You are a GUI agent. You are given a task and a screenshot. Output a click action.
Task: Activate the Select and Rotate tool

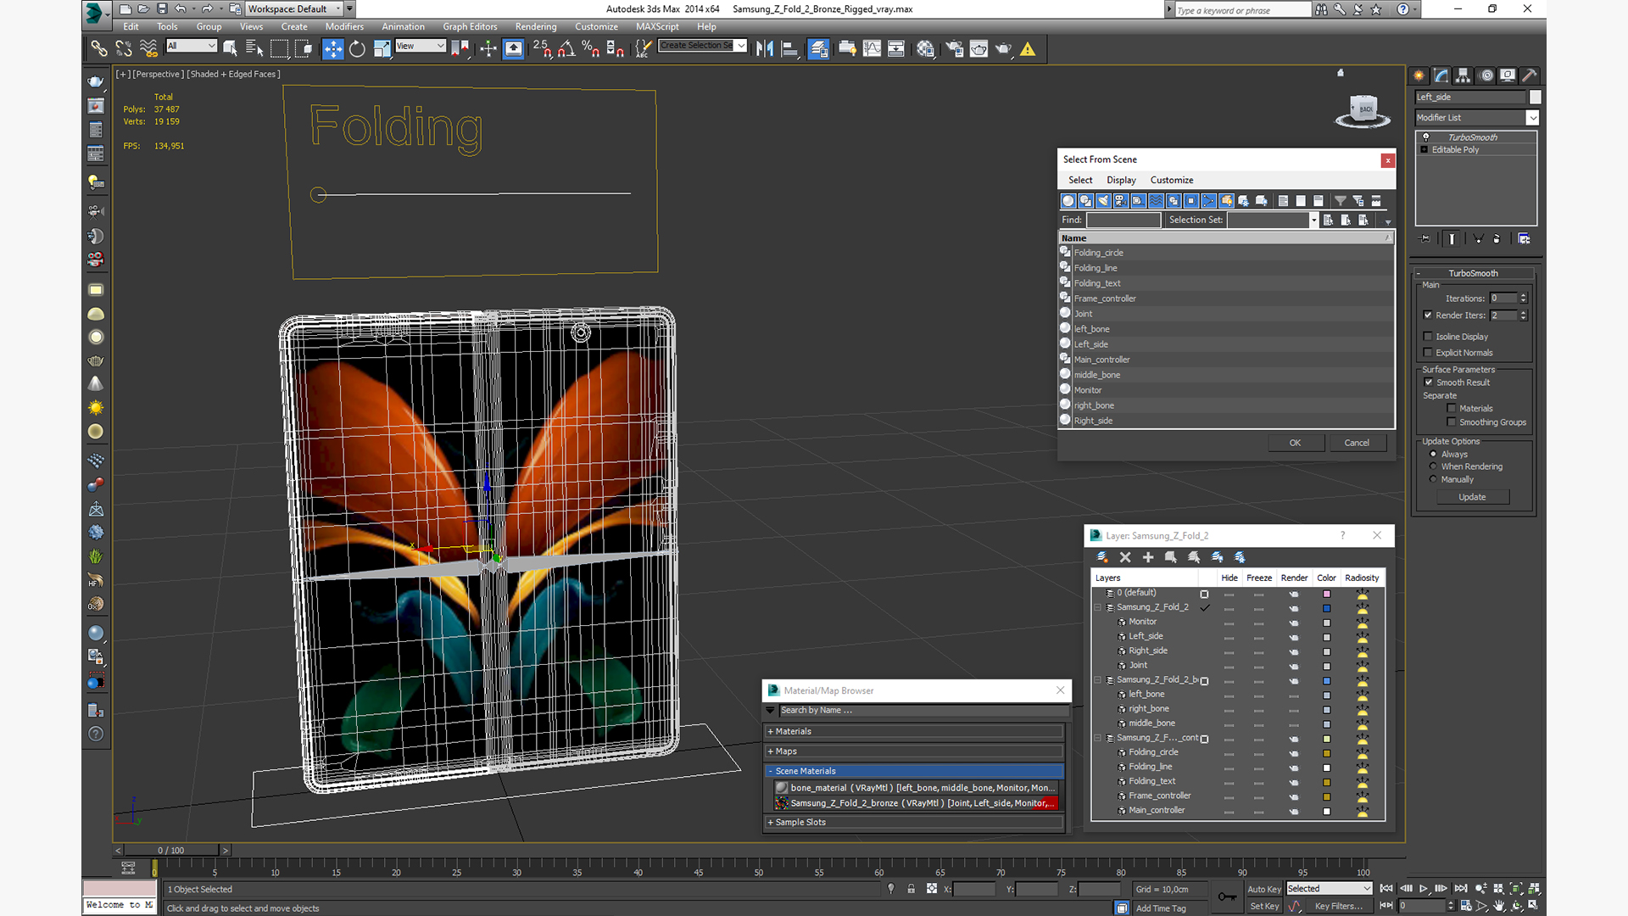(357, 49)
